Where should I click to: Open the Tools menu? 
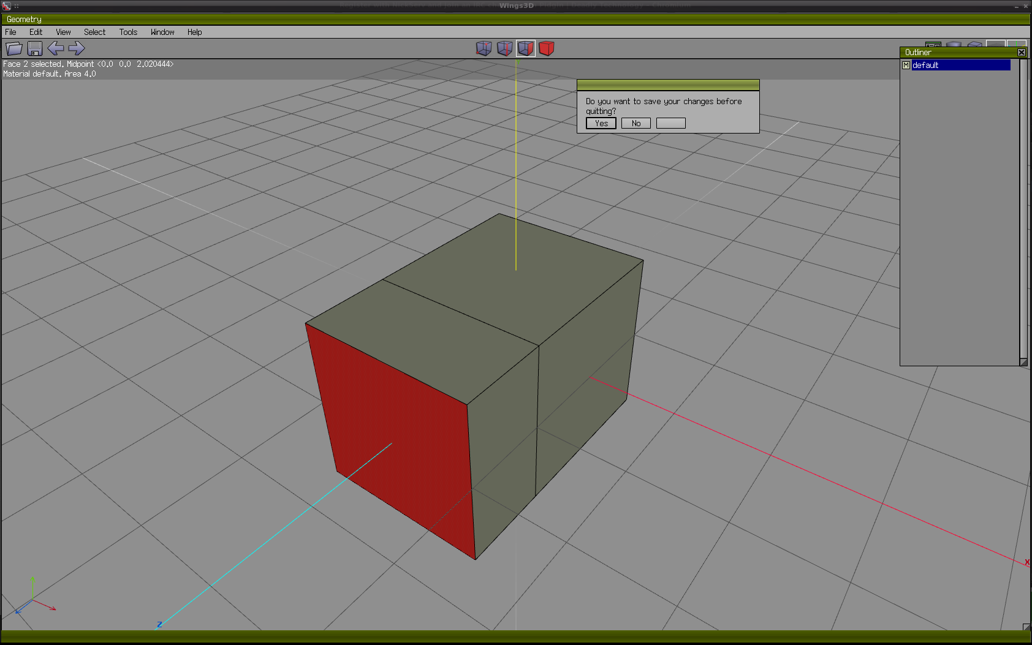tap(128, 32)
